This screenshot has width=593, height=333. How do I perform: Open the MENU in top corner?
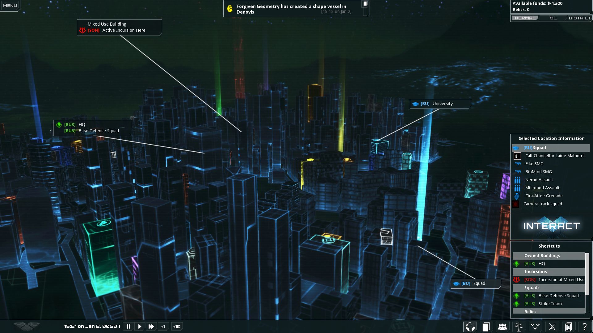(10, 6)
